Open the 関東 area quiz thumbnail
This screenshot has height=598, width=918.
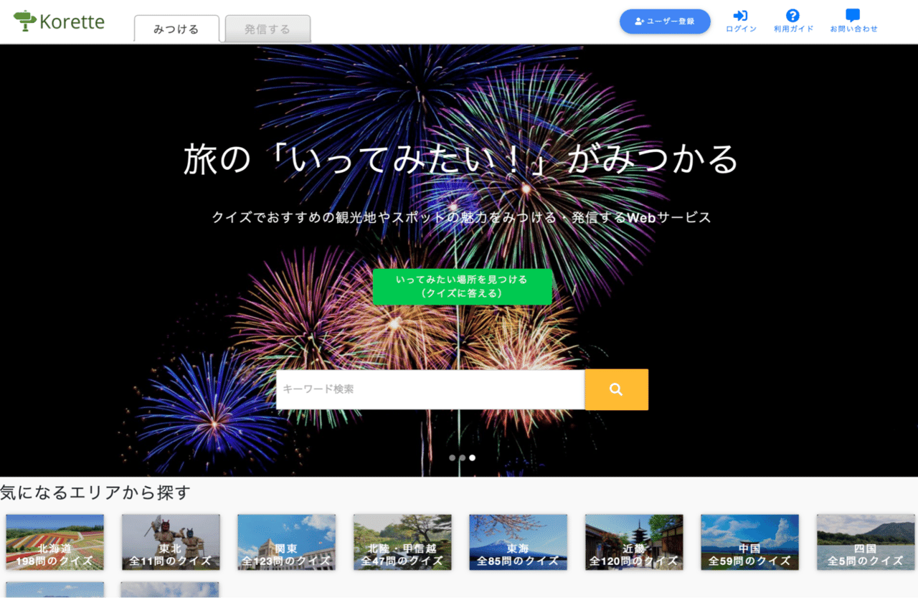tap(286, 542)
